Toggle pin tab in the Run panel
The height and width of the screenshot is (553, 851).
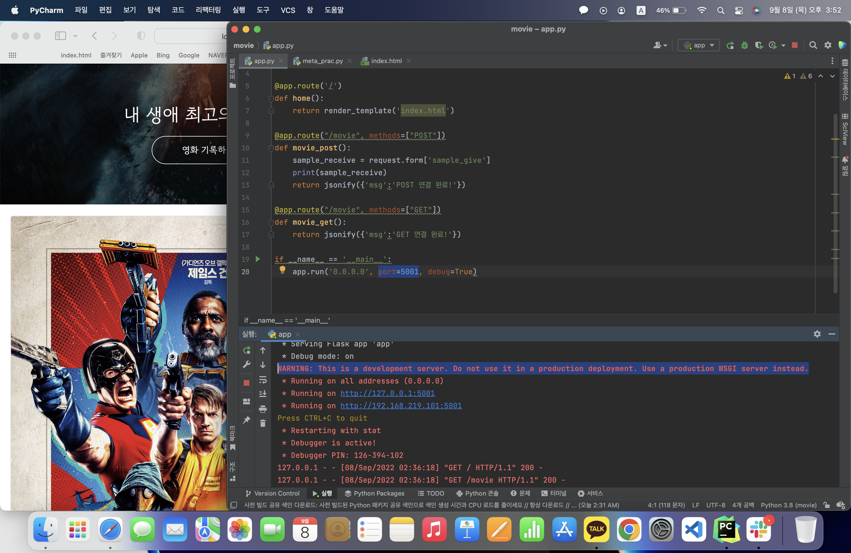point(246,420)
